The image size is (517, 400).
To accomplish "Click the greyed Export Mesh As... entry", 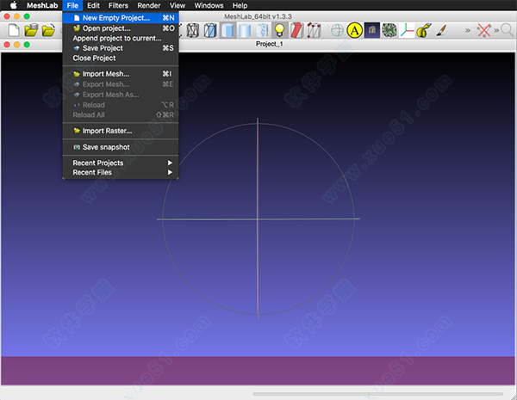I will point(121,95).
